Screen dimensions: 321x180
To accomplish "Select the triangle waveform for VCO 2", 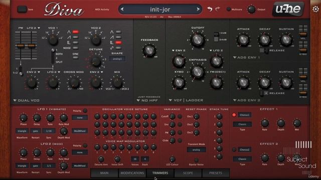I will [x=118, y=32].
